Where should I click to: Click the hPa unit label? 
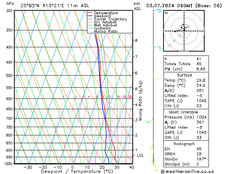point(10,4)
